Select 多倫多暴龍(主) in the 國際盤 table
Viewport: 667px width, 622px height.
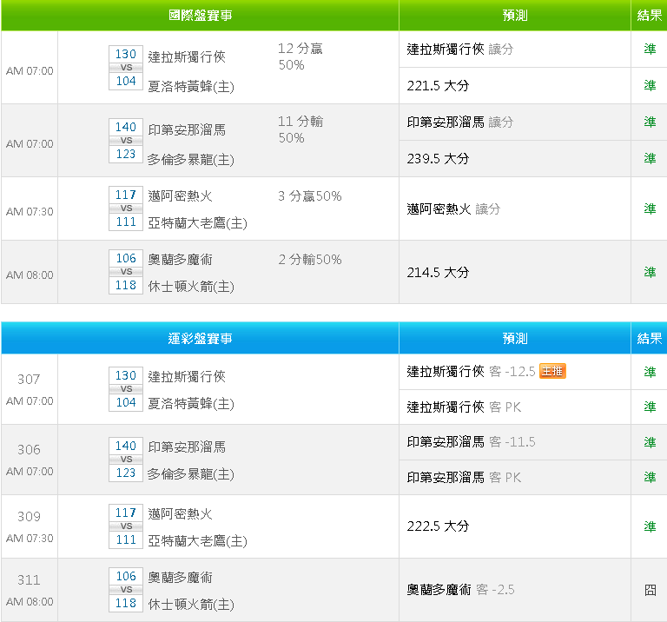point(191,160)
